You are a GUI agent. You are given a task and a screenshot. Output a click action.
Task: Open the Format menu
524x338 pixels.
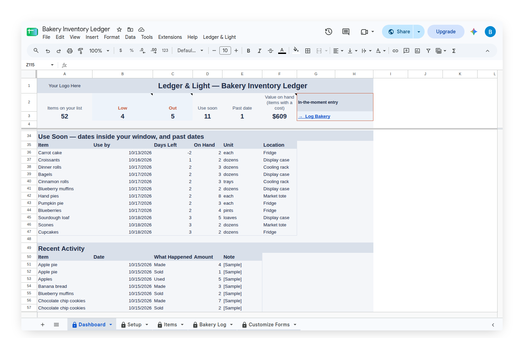(x=112, y=37)
